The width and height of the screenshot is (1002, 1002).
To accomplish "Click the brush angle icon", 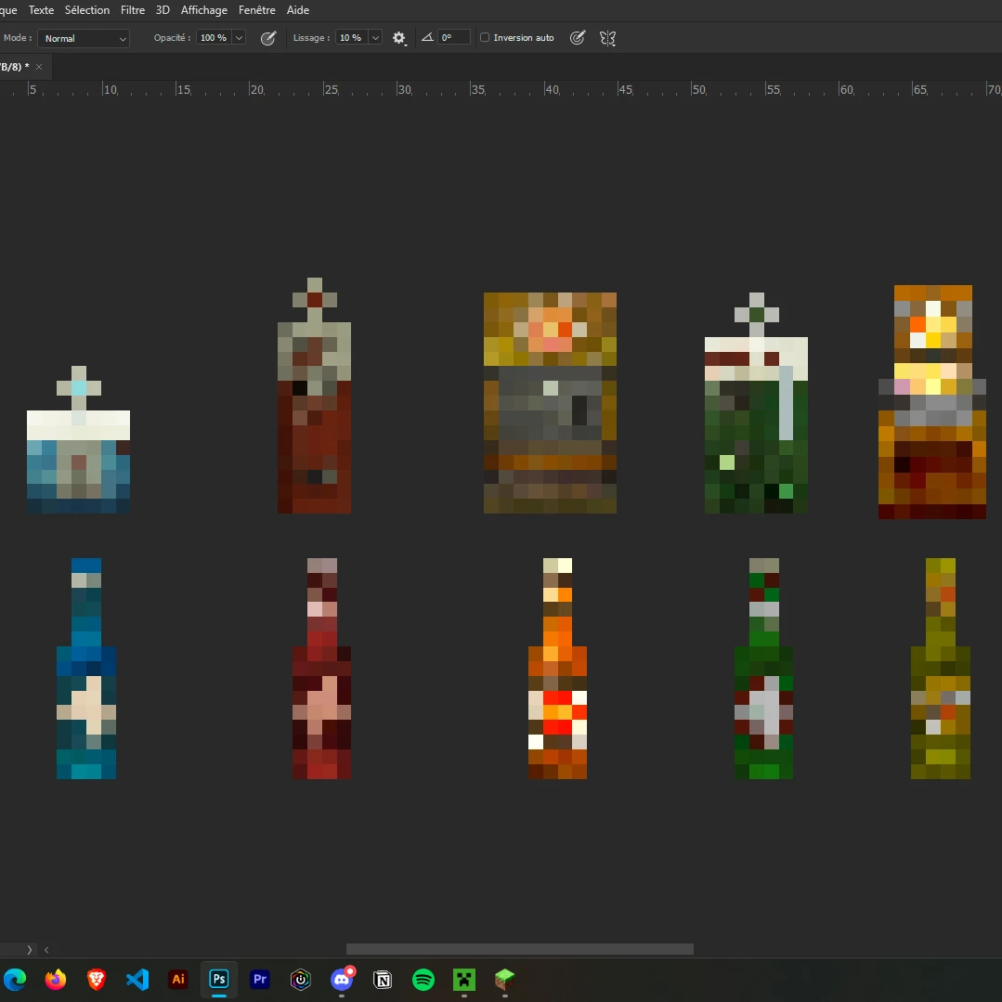I will [x=427, y=37].
